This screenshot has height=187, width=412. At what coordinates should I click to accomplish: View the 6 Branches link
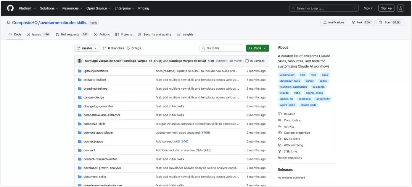pos(114,48)
